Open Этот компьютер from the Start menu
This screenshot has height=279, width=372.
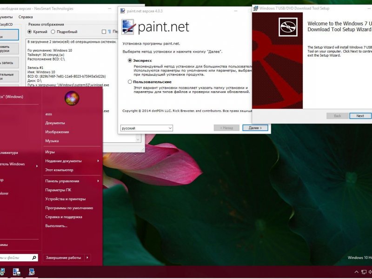coord(59,170)
